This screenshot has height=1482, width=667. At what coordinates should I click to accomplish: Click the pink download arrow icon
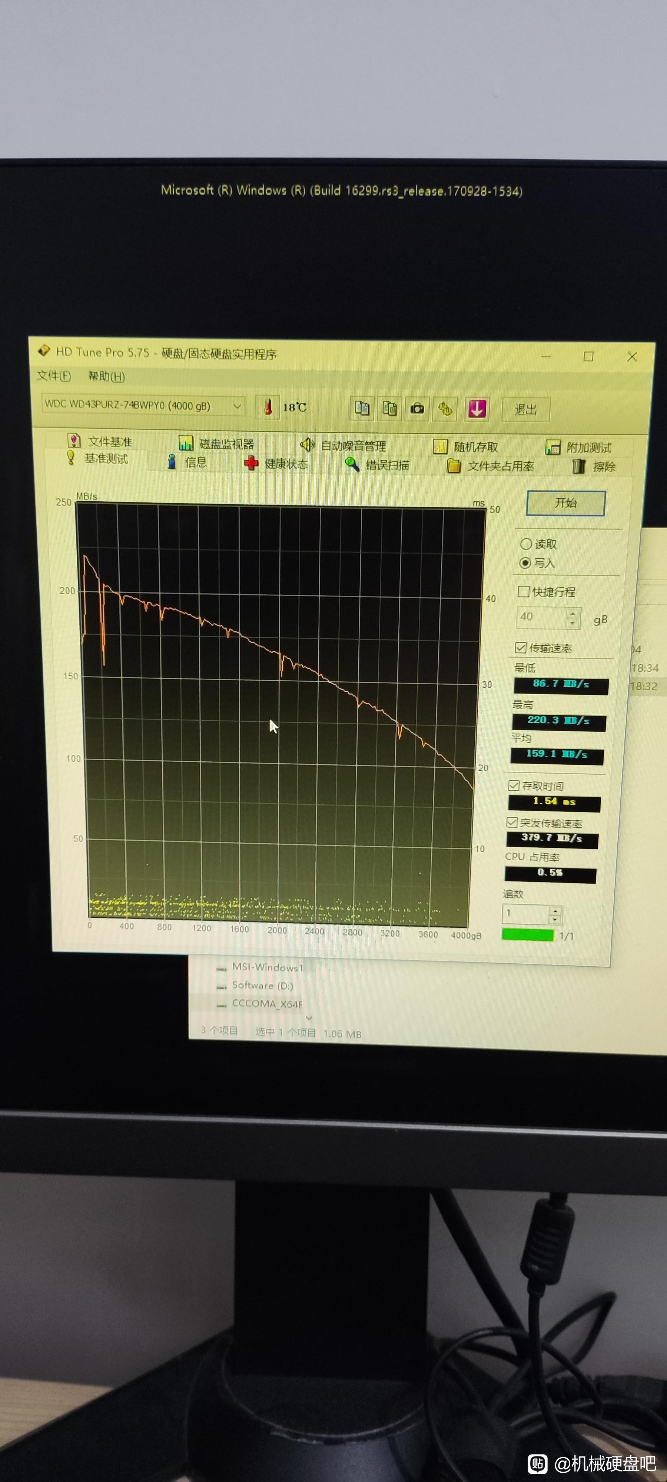pos(477,409)
